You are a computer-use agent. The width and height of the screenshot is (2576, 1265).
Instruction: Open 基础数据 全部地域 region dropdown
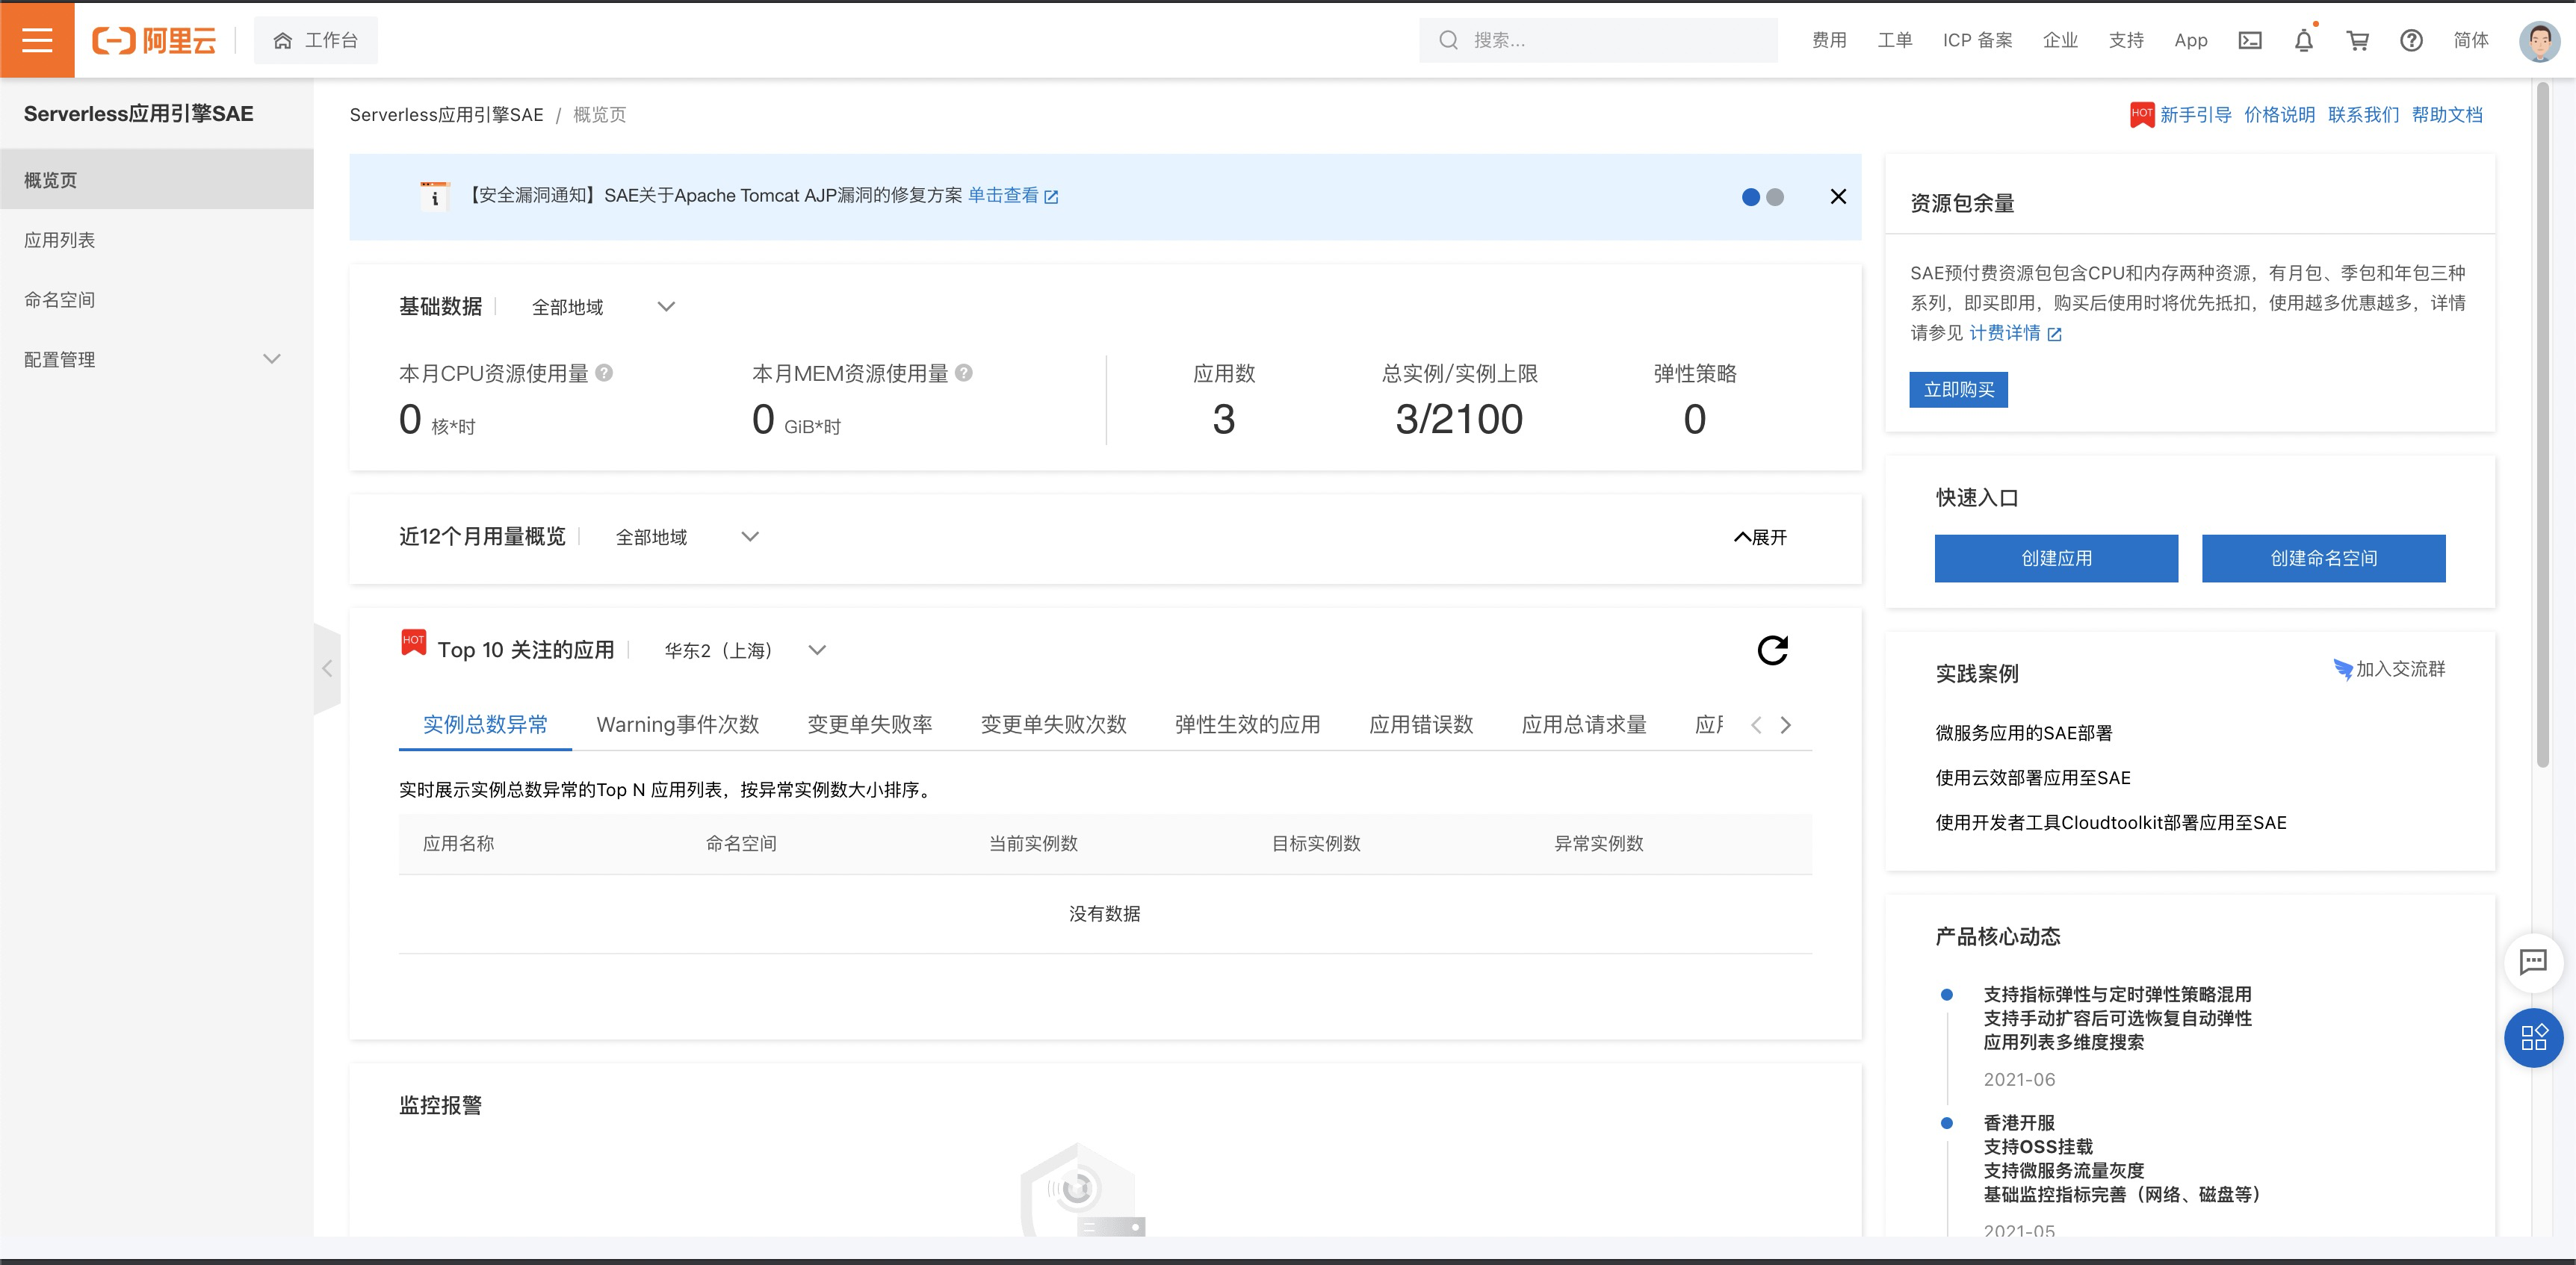click(603, 307)
